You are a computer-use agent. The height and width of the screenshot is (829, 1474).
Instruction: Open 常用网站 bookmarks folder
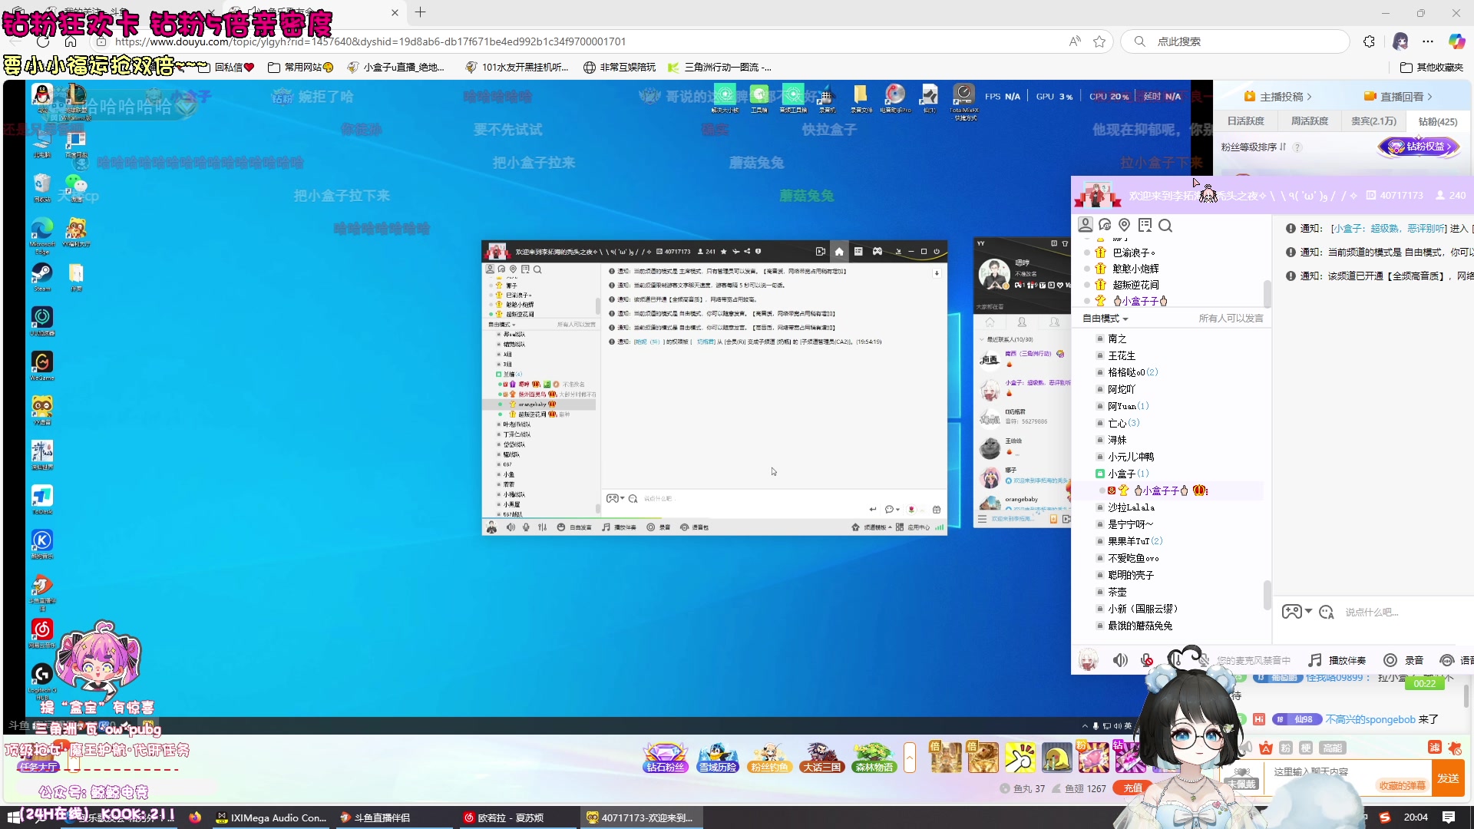click(x=300, y=68)
